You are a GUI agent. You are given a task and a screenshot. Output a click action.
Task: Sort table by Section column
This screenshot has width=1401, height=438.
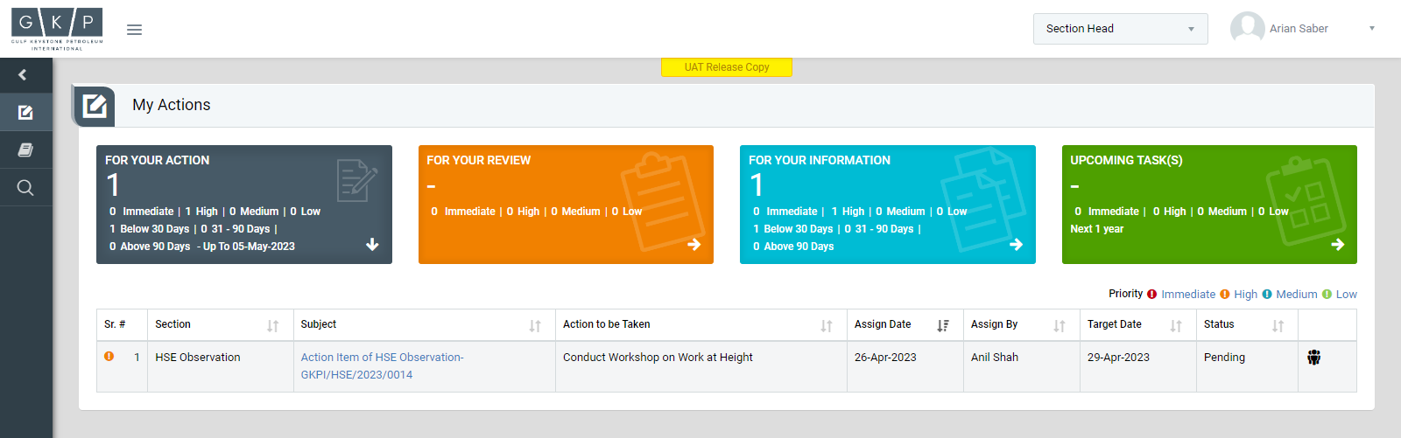tap(273, 325)
